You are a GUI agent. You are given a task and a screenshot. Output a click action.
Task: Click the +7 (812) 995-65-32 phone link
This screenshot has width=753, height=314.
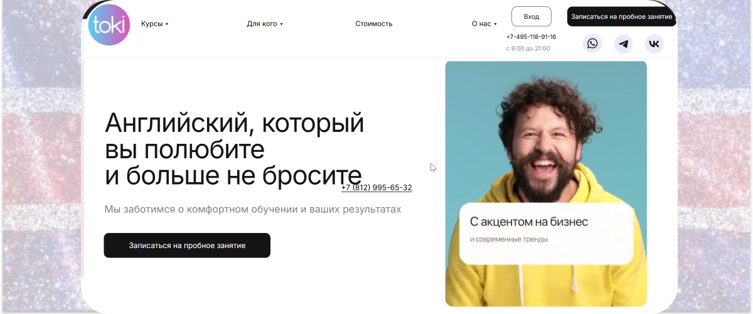(376, 188)
